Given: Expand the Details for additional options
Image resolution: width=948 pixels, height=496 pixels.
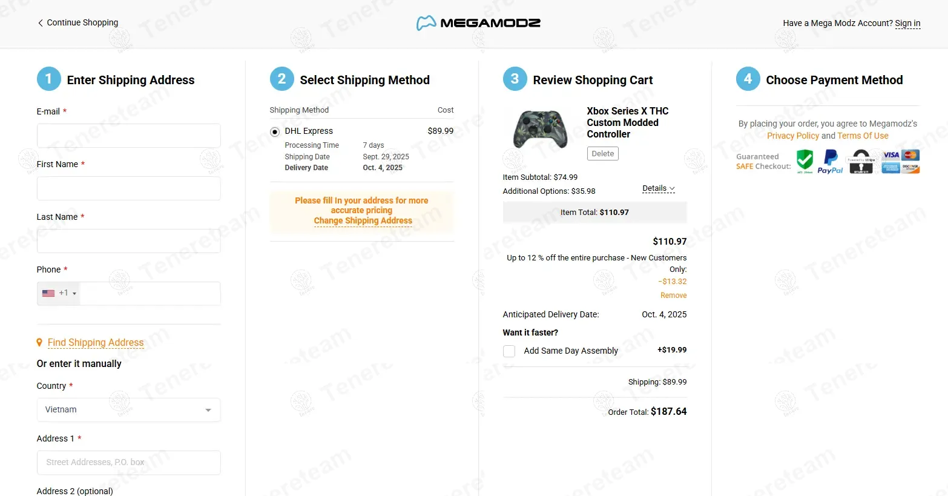Looking at the screenshot, I should coord(658,188).
